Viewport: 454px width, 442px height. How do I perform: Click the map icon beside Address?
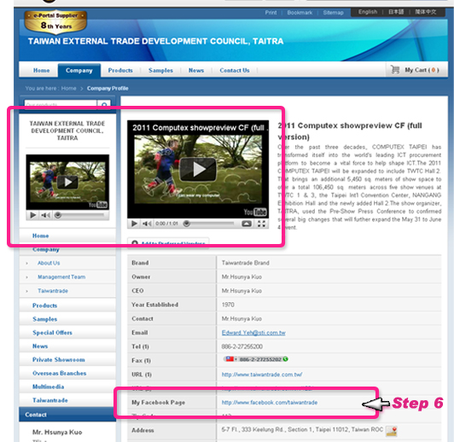(x=391, y=431)
